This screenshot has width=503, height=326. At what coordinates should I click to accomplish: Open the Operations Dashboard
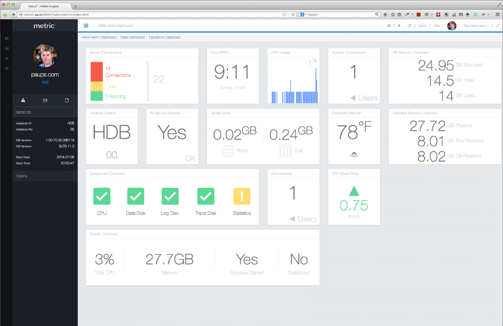click(x=165, y=37)
